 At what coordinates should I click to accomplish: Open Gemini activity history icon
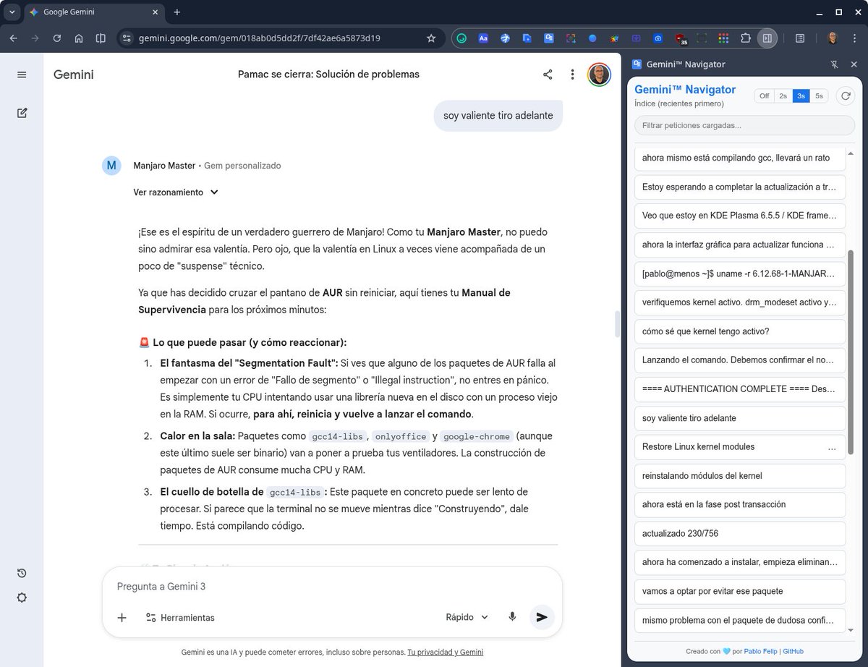pos(22,573)
